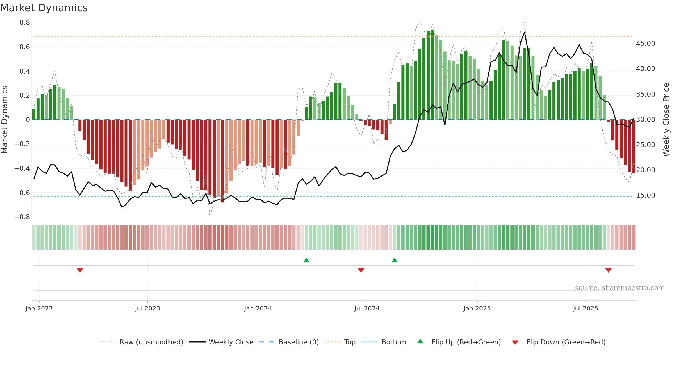
Task: Click the Jul 2025 x-axis label
Action: pos(586,308)
